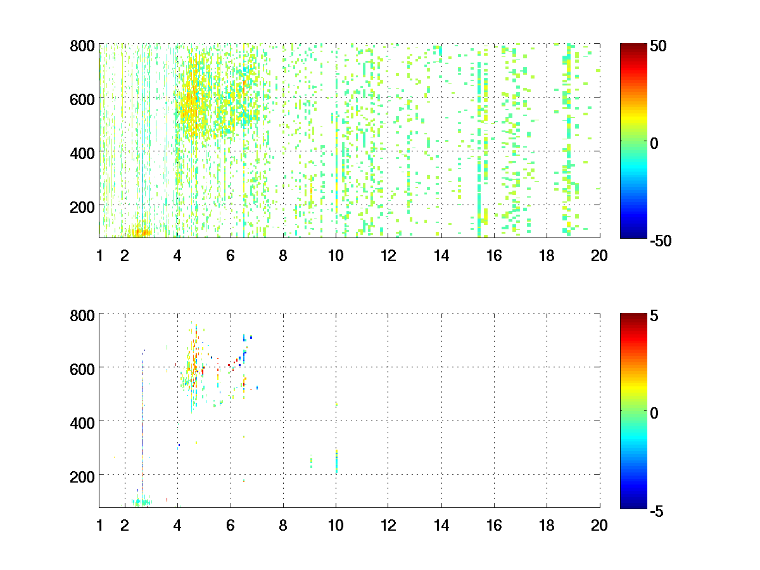Click the '0' label on the upper colorbar
The height and width of the screenshot is (570, 760).
coord(655,143)
